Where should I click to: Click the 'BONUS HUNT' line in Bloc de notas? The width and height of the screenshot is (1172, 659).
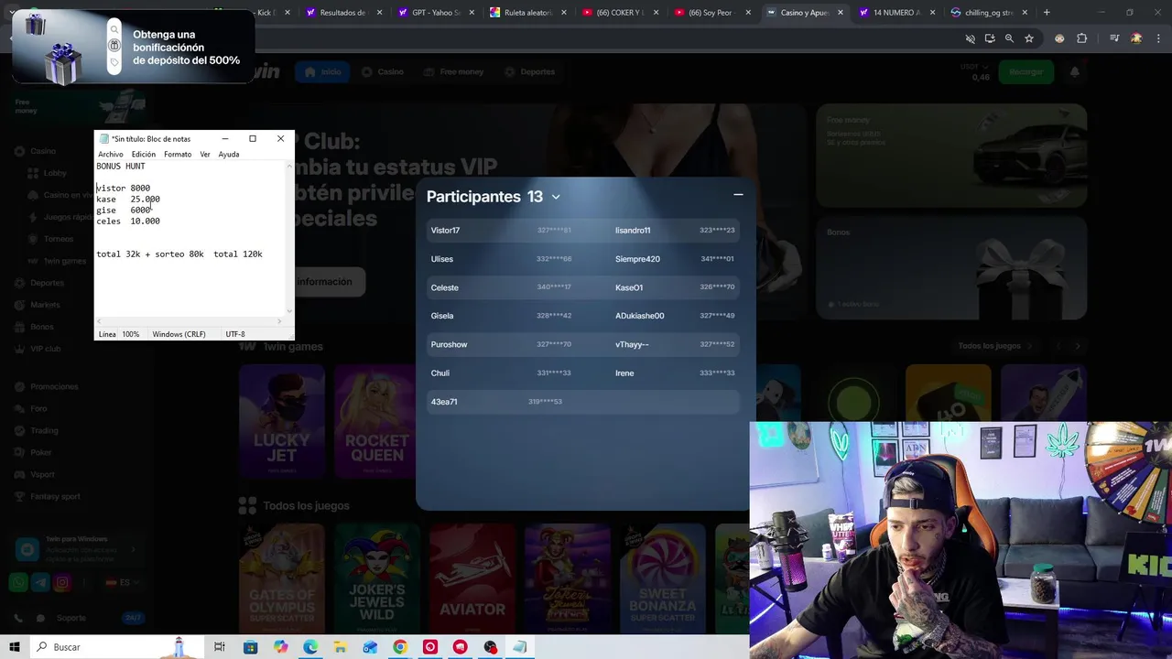(x=121, y=167)
